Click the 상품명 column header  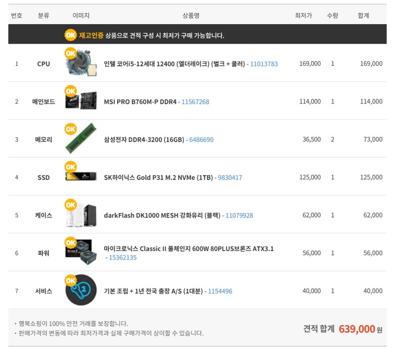click(x=191, y=16)
